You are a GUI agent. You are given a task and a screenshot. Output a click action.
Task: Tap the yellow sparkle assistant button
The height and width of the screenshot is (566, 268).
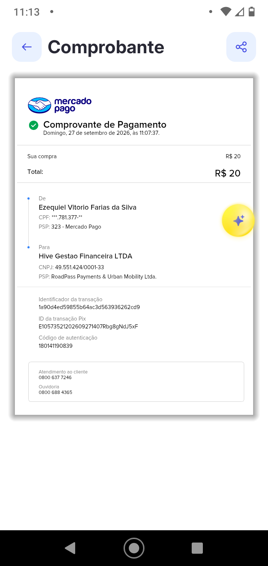238,220
